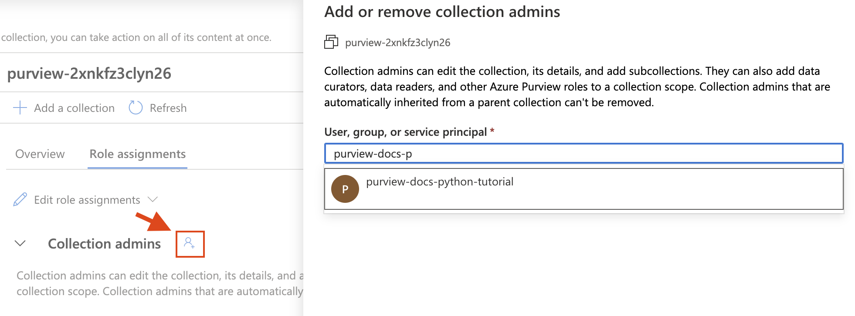Click the Add or remove collection admins title
The image size is (855, 316).
[442, 12]
